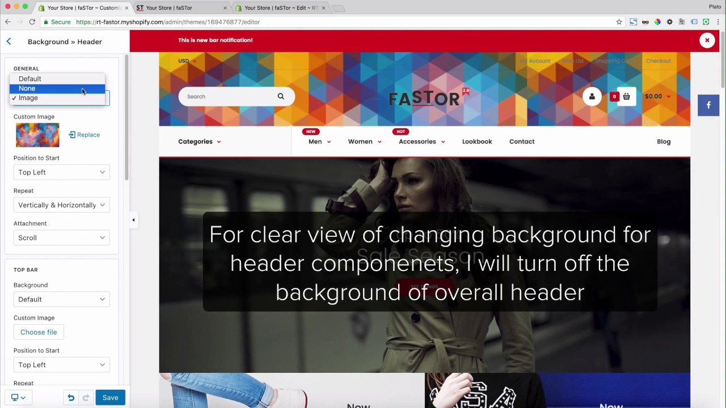Viewport: 726px width, 408px height.
Task: Open Vertically & Horizontally repeat dropdown
Action: point(61,205)
